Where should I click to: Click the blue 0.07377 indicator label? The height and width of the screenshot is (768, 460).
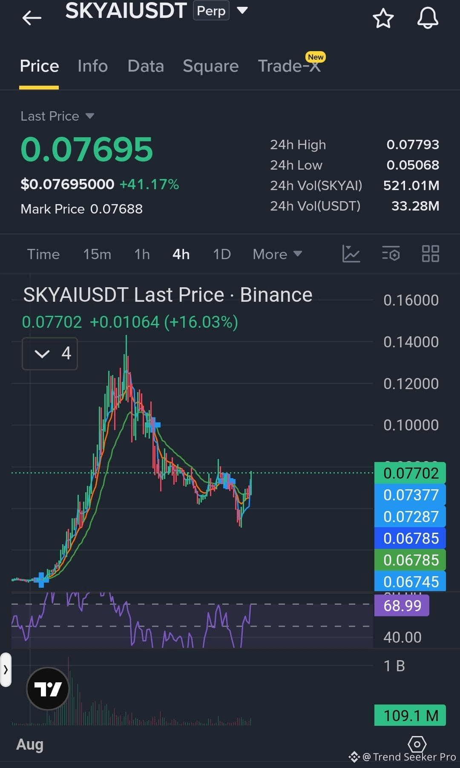(410, 495)
